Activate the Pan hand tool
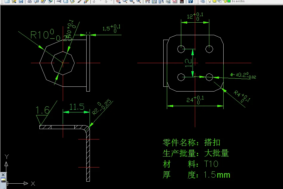283x189 pixels. click(x=118, y=2)
